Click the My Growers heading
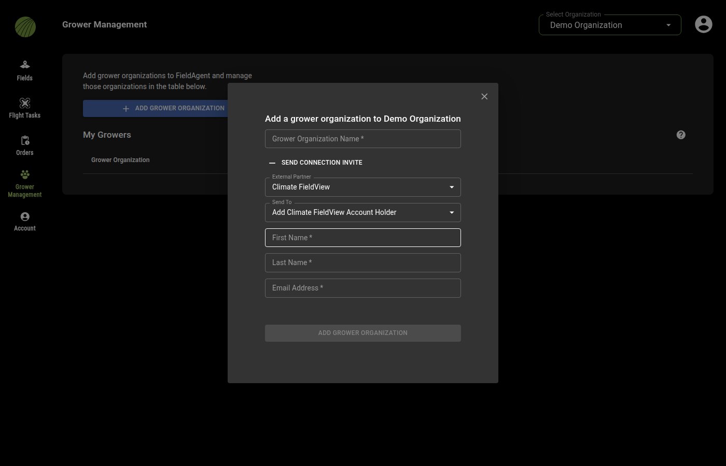Image resolution: width=726 pixels, height=466 pixels. 107,135
